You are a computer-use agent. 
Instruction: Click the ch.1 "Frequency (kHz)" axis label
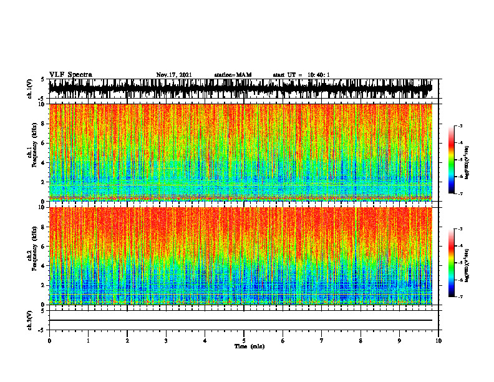point(35,145)
